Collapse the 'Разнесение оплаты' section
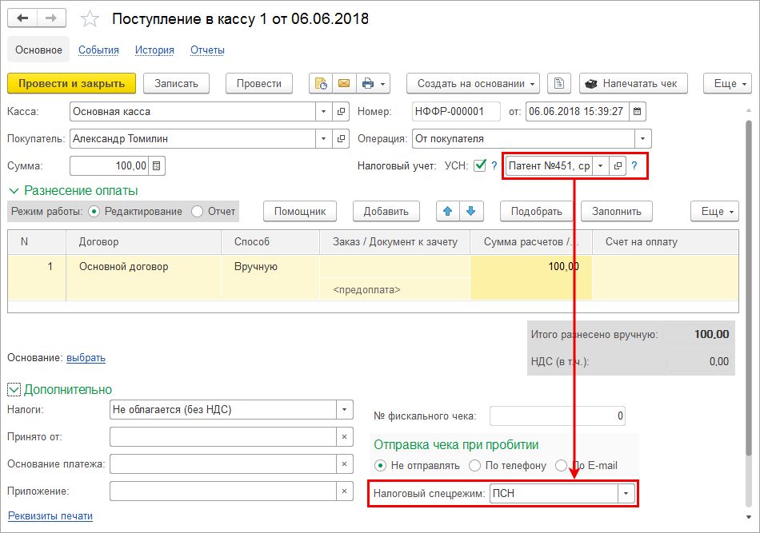This screenshot has width=760, height=533. point(14,191)
